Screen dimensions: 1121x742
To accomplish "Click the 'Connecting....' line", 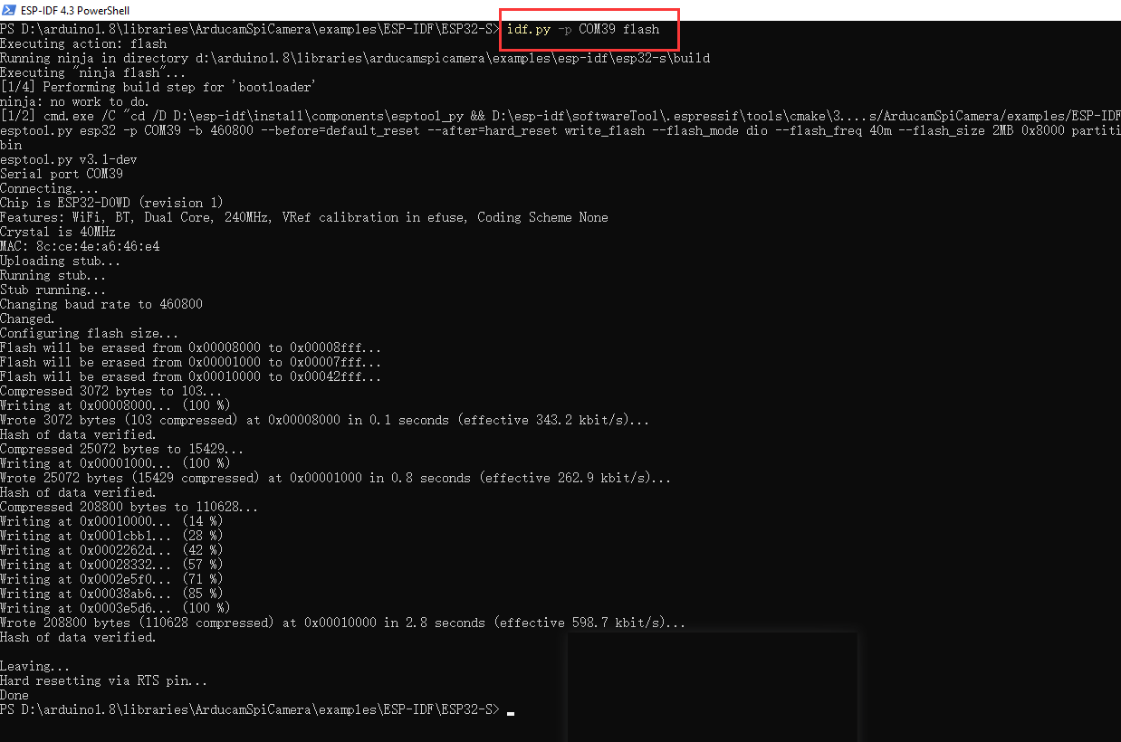I will 51,188.
